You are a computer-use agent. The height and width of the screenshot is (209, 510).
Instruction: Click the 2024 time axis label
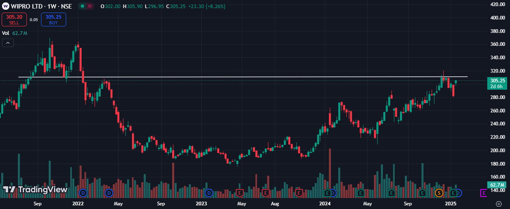pyautogui.click(x=325, y=204)
